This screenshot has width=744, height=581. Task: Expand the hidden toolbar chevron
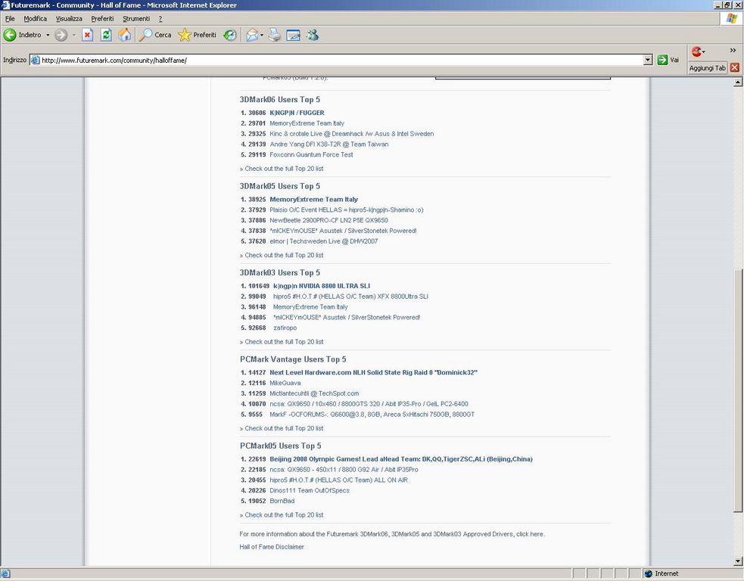[x=733, y=50]
